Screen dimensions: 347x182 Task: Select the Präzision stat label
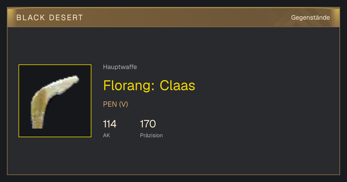pyautogui.click(x=151, y=135)
